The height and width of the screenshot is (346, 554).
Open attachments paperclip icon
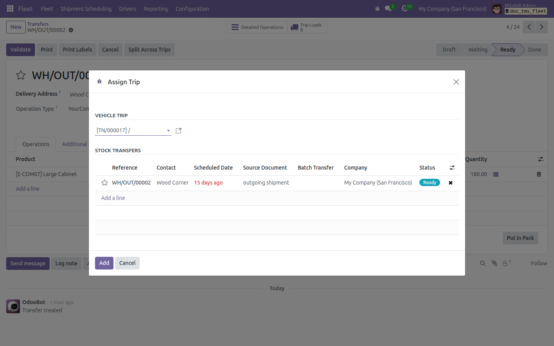tap(494, 263)
